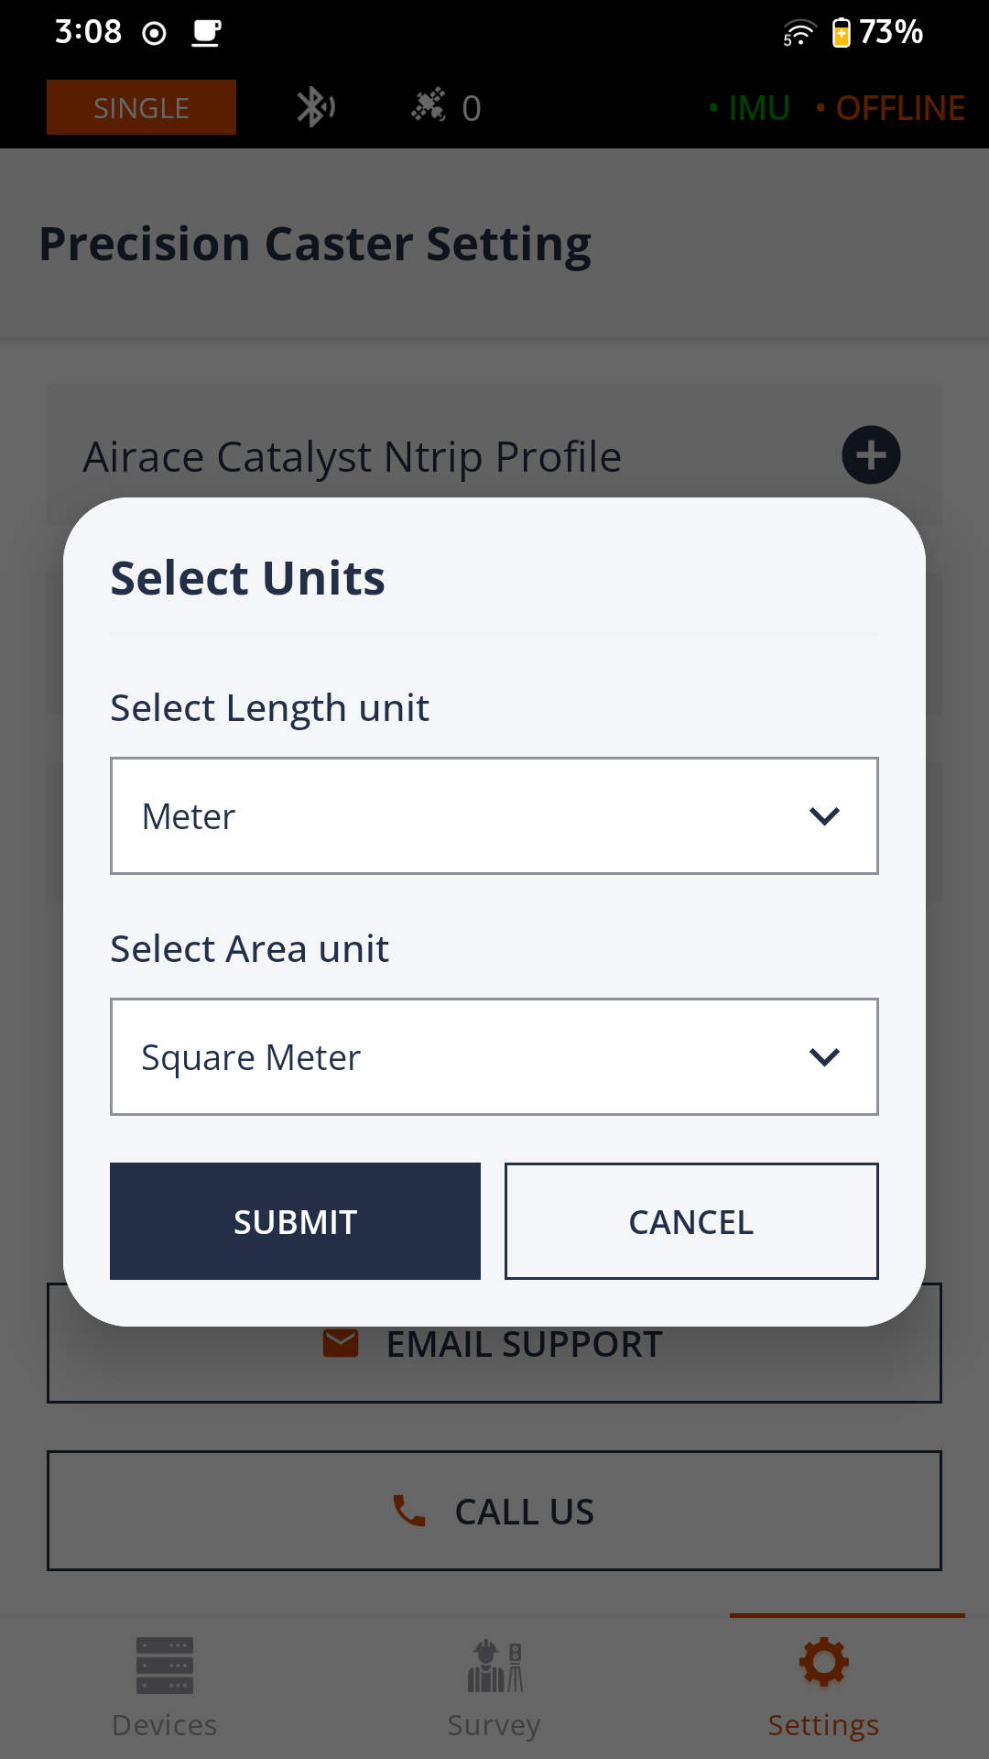Expand the Meter dropdown chevron

(824, 815)
